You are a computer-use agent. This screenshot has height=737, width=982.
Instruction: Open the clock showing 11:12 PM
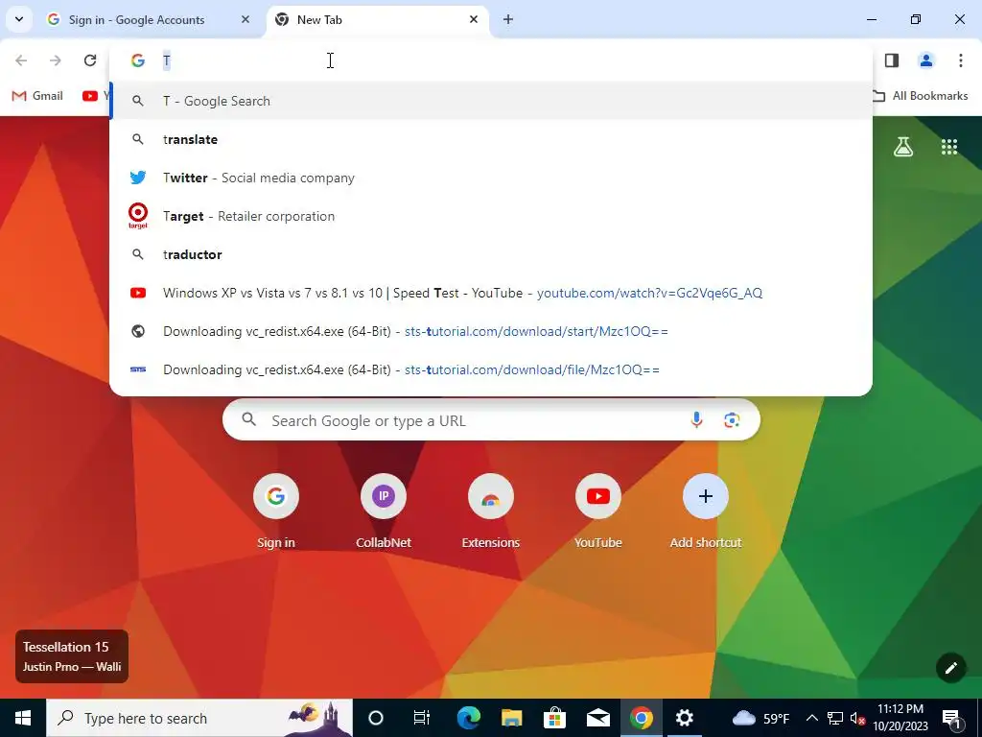point(900,718)
